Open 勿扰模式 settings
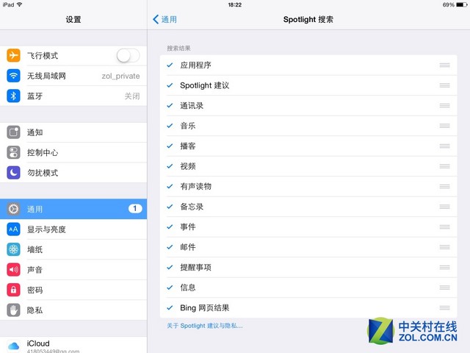The height and width of the screenshot is (353, 470). (73, 173)
